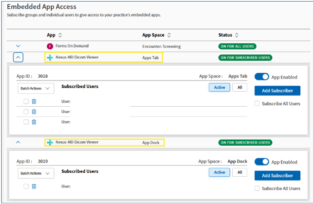313x204 pixels.
Task: Click Nexus-MD Dicom Viewer icon in Apps Tab row
Action: tap(50, 57)
